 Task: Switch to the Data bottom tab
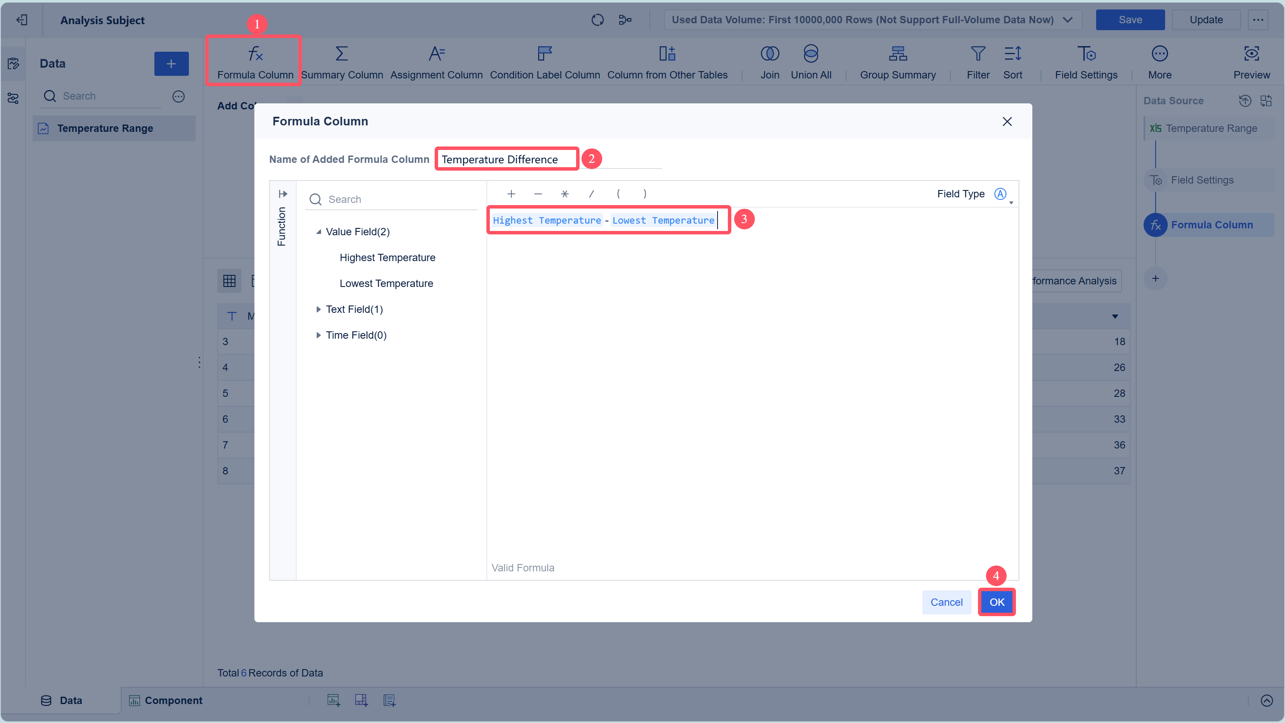61,701
